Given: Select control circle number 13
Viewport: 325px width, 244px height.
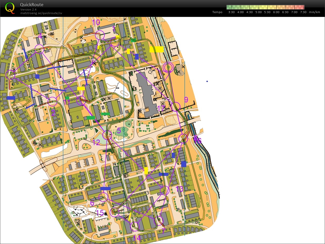Looking at the screenshot, I should [x=164, y=190].
